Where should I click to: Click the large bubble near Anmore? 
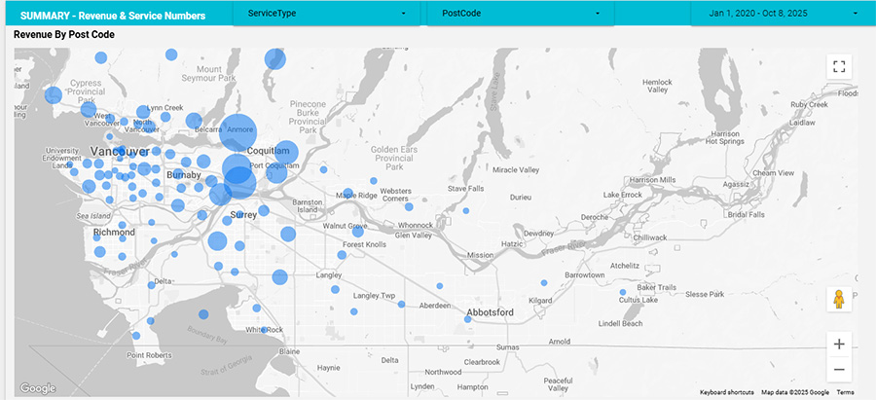click(236, 131)
